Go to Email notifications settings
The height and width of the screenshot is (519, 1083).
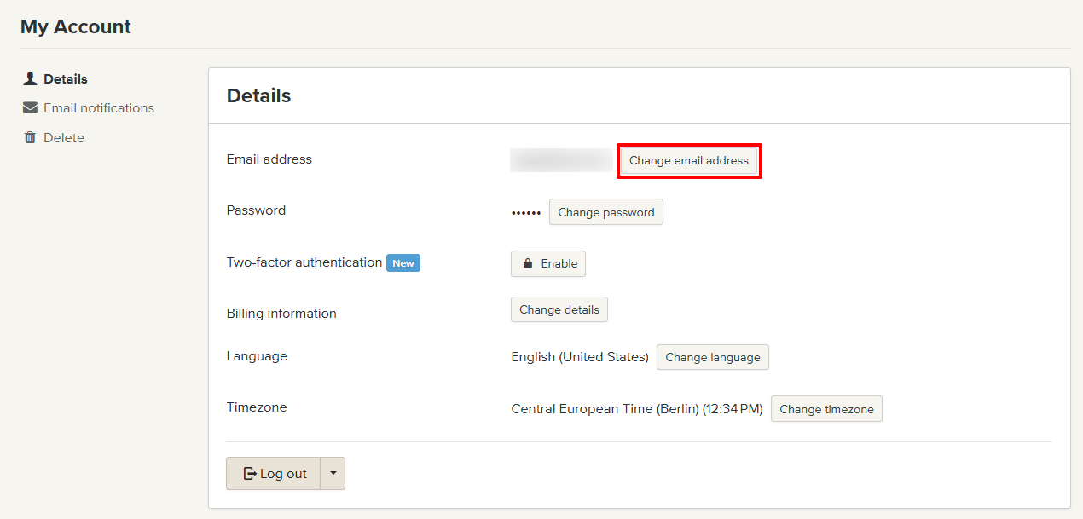(99, 108)
